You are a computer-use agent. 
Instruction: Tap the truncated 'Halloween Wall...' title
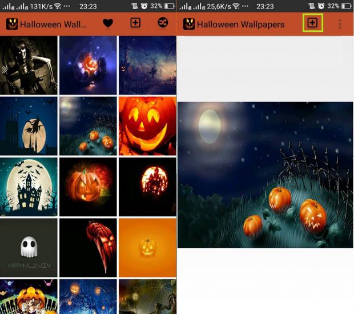[53, 25]
